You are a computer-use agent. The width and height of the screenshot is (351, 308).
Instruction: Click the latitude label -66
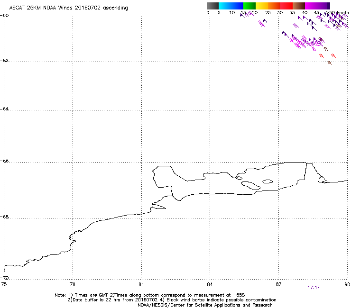(5, 161)
